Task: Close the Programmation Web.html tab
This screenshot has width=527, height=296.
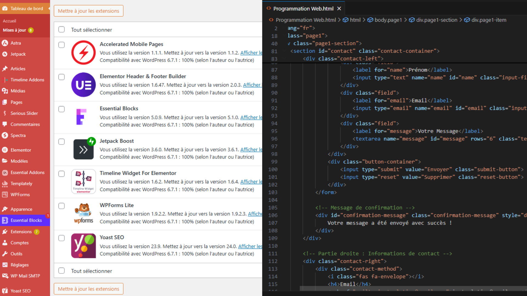Action: [339, 8]
